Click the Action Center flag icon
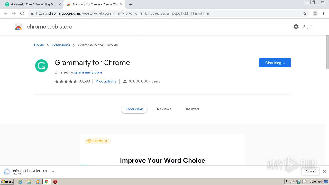Viewport: 329px width, 185px height. click(x=305, y=182)
